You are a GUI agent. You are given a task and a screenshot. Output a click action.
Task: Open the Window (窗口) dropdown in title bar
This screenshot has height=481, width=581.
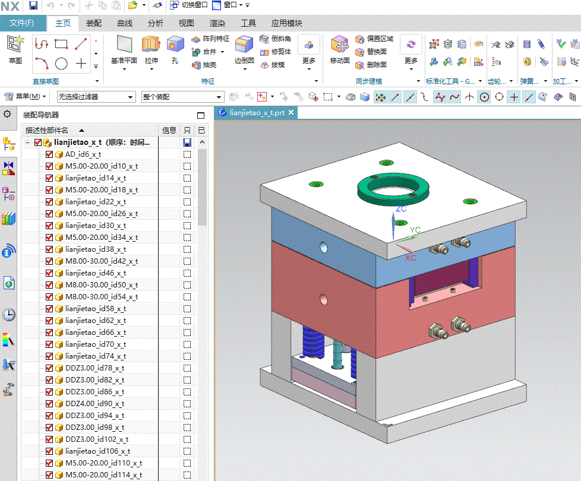241,5
